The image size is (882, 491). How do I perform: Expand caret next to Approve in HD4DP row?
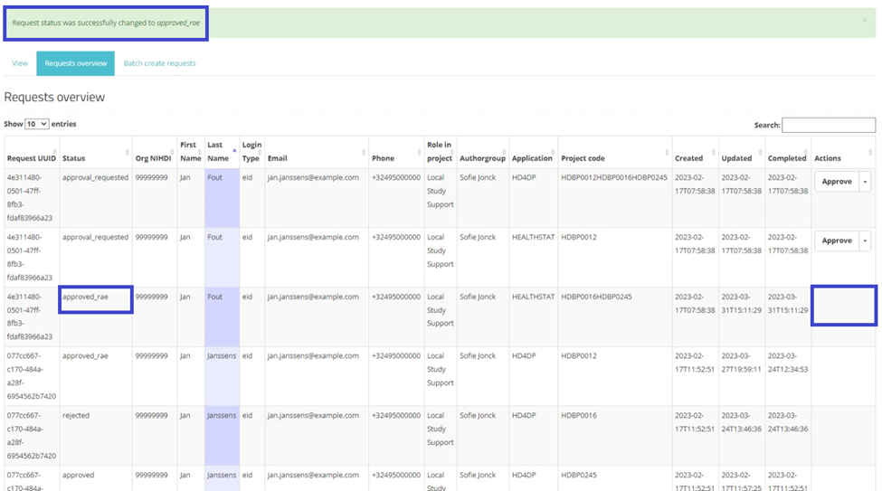[865, 181]
